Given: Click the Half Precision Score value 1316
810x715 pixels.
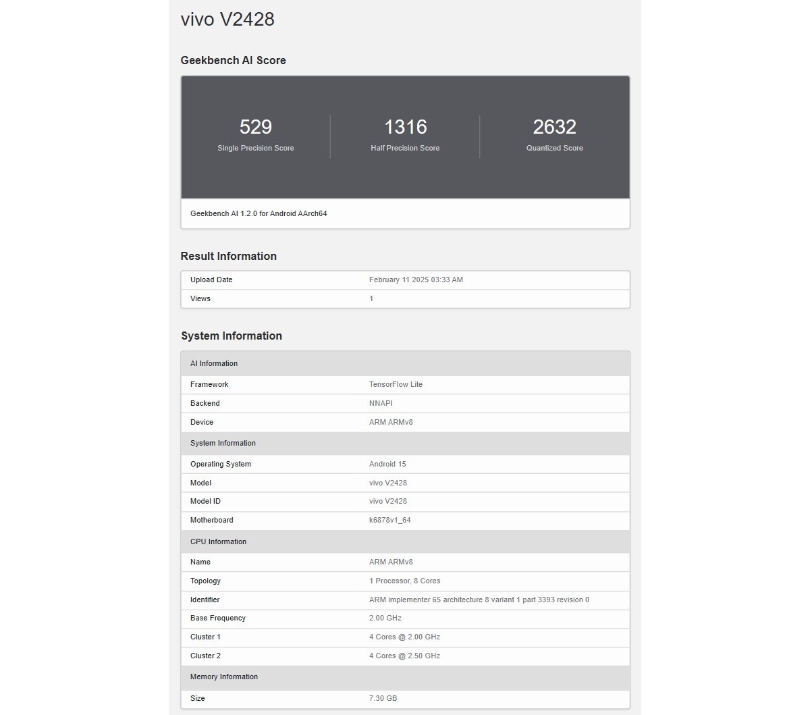Looking at the screenshot, I should tap(405, 127).
